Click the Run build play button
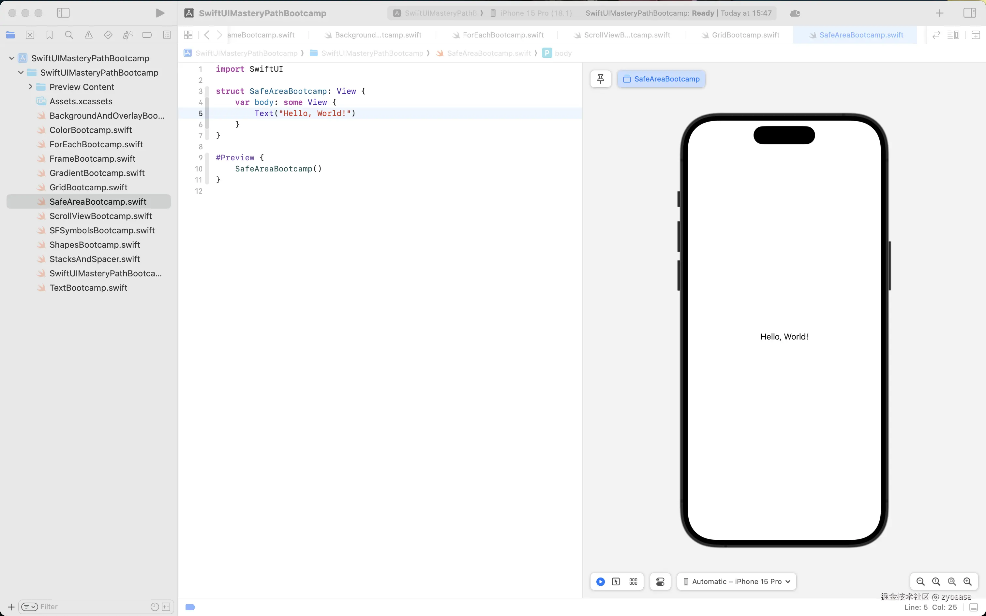Image resolution: width=986 pixels, height=616 pixels. point(160,13)
